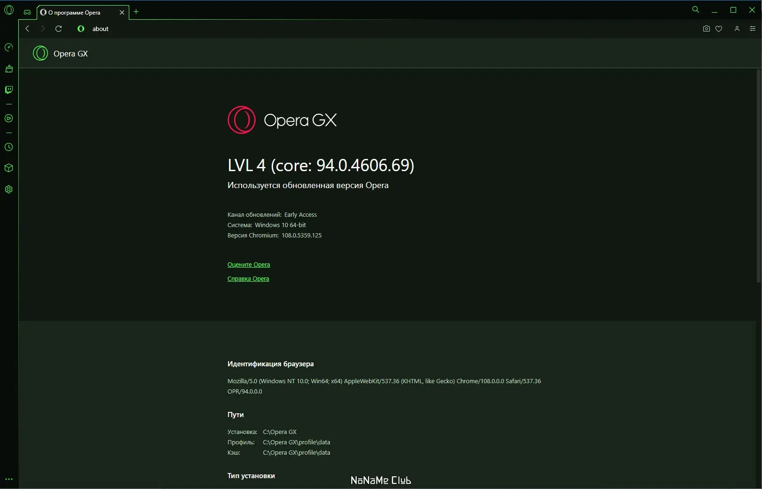Open sidebar setup three-dots menu
The image size is (762, 489).
pos(8,479)
